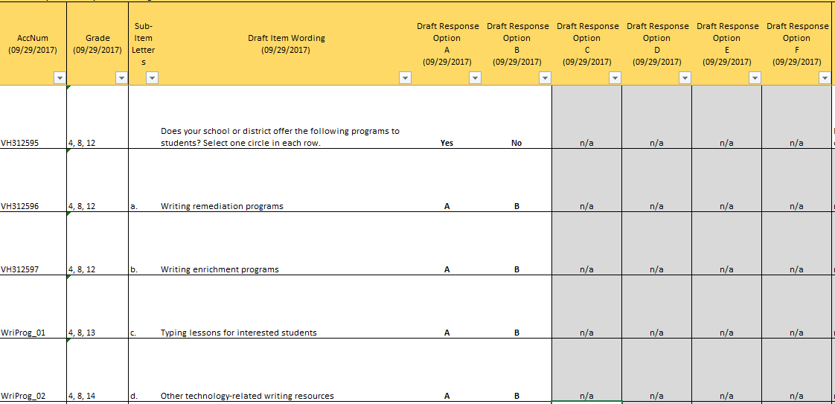This screenshot has height=404, width=835.
Task: Expand the Draft Response Option C filter
Action: [x=615, y=78]
